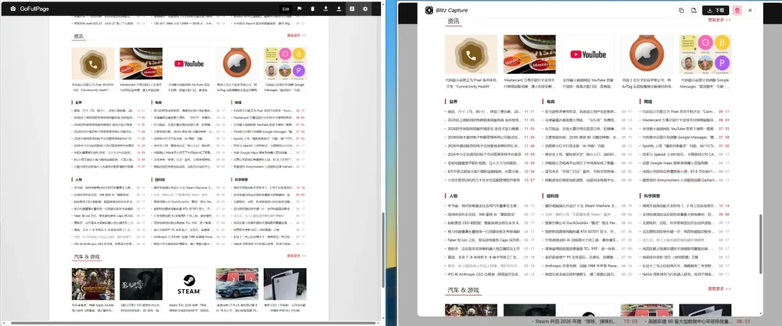Click the Mastercard thumbnail in GoFullPage
The image size is (782, 326).
(x=140, y=63)
